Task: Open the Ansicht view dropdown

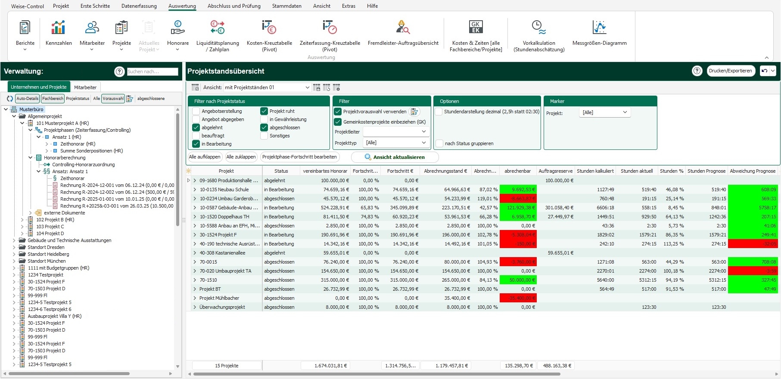Action: pyautogui.click(x=267, y=87)
